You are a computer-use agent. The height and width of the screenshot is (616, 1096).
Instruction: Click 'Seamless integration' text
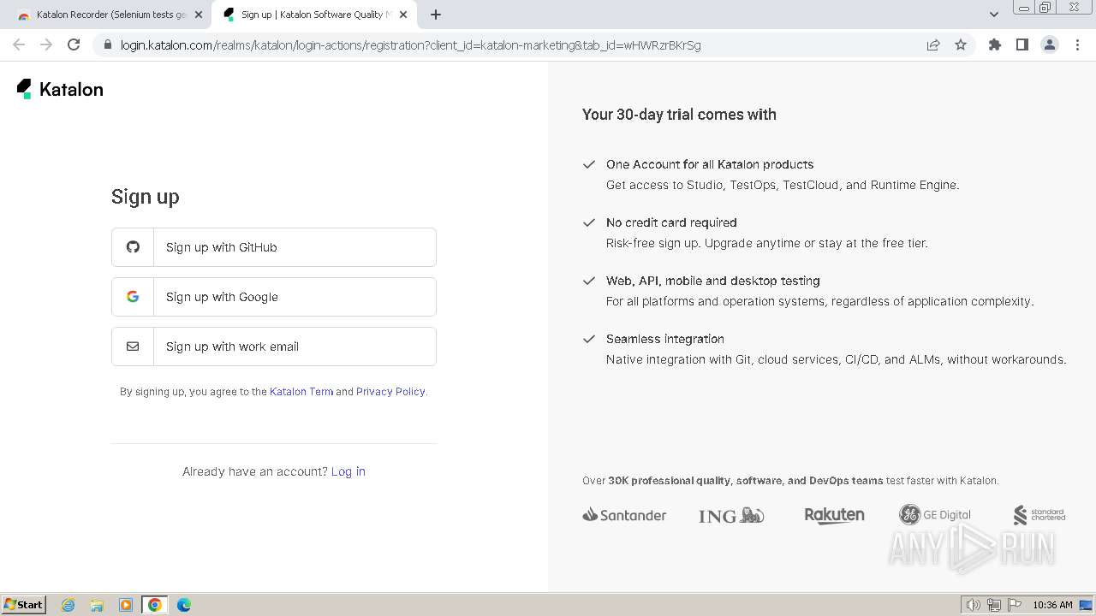pos(665,339)
